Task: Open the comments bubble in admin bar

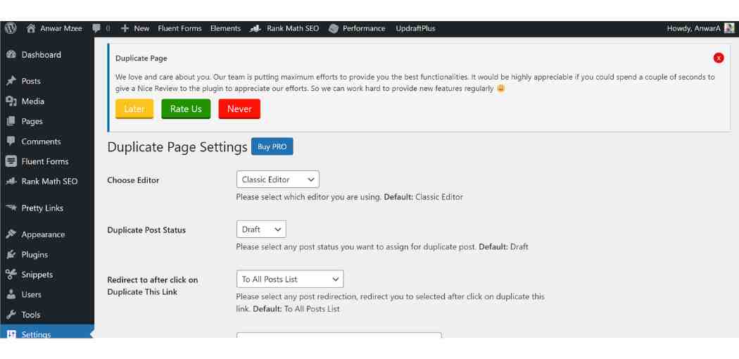Action: [x=96, y=28]
